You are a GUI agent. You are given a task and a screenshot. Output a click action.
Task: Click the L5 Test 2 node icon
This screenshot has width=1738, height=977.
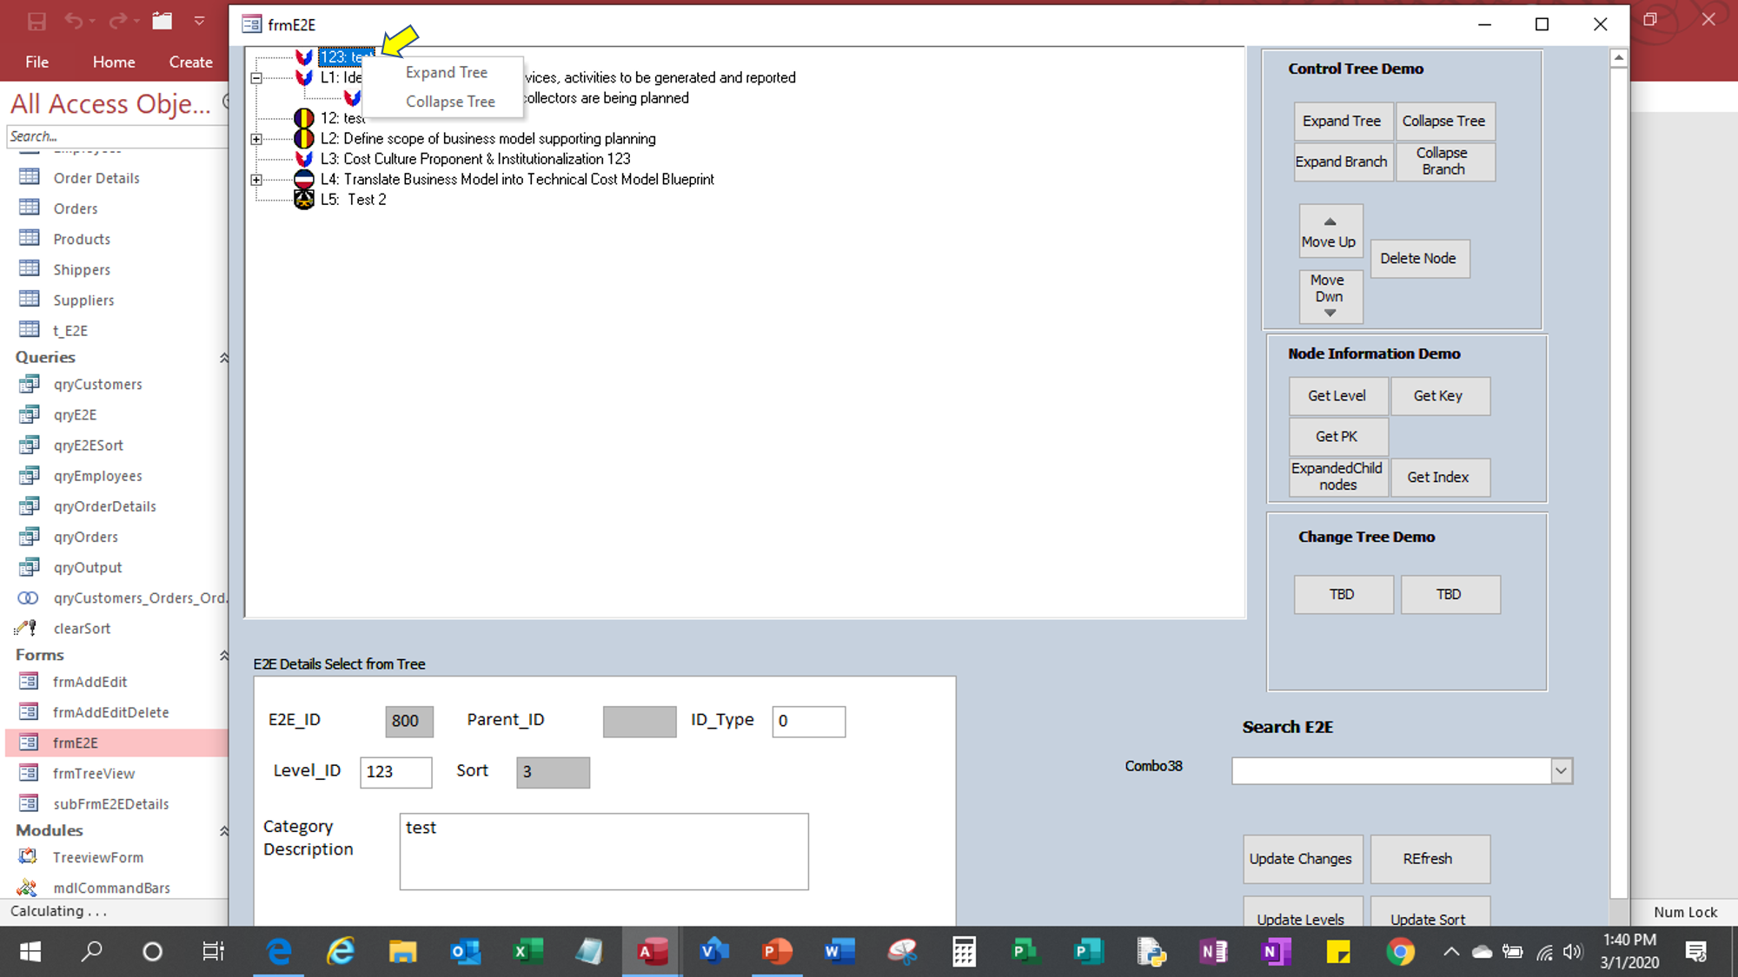point(304,200)
